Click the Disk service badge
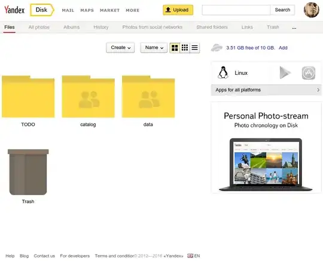Image resolution: width=323 pixels, height=261 pixels. pos(42,10)
